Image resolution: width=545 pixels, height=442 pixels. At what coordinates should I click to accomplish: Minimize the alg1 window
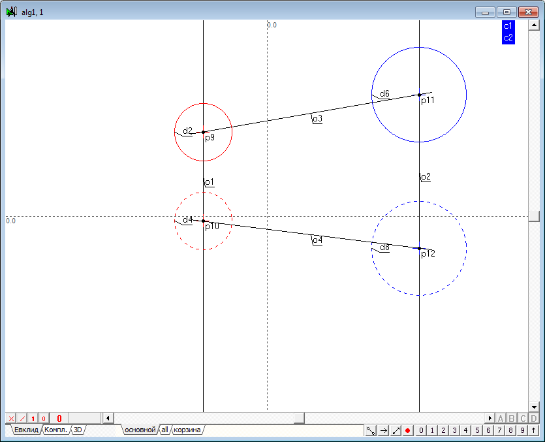[485, 12]
